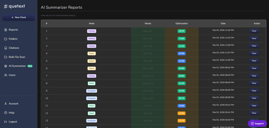
Task: Open AI Summarizer via its layers icon
Action: 6,66
